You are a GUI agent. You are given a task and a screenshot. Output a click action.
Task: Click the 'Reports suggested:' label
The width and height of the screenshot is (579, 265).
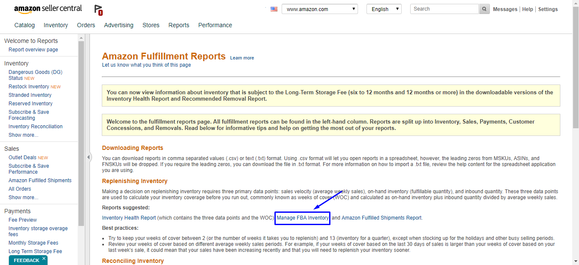[126, 208]
